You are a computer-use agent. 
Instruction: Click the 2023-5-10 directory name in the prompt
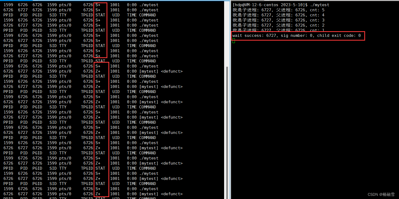pyautogui.click(x=292, y=5)
